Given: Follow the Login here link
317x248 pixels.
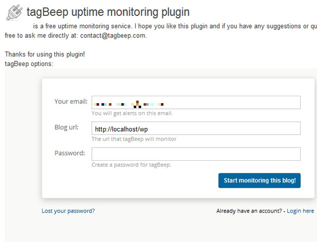Looking at the screenshot, I should click(x=301, y=211).
